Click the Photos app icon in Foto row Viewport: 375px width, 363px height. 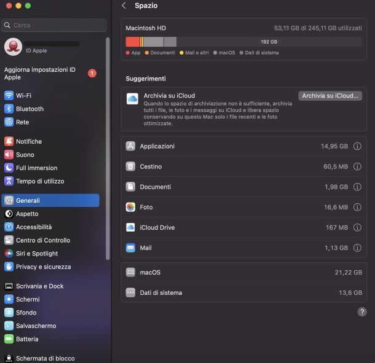(x=130, y=207)
